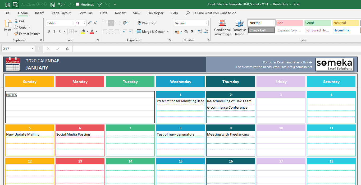The image size is (361, 185).
Task: Decrease decimal places
Action: [x=206, y=31]
